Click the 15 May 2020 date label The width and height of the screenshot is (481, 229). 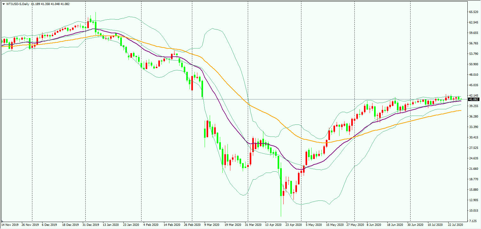[334, 225]
